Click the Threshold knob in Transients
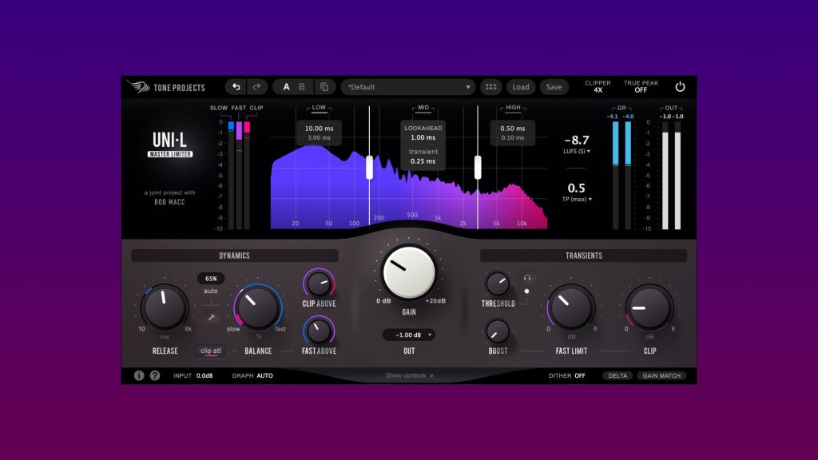The image size is (818, 460). click(x=498, y=284)
